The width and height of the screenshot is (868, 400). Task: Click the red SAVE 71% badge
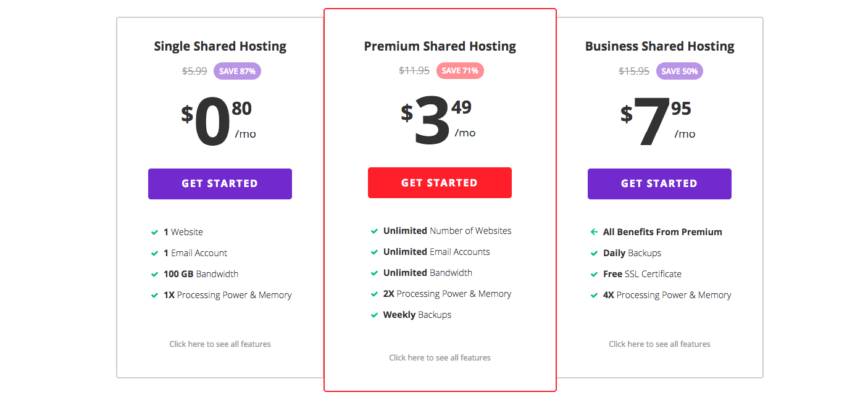(460, 70)
